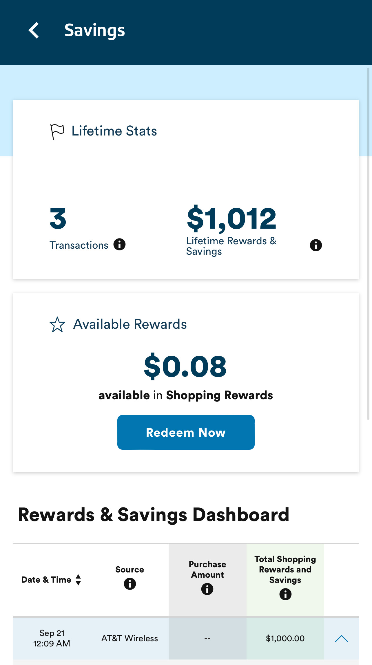Show info for Lifetime Rewards & Savings
The height and width of the screenshot is (665, 372).
[316, 245]
